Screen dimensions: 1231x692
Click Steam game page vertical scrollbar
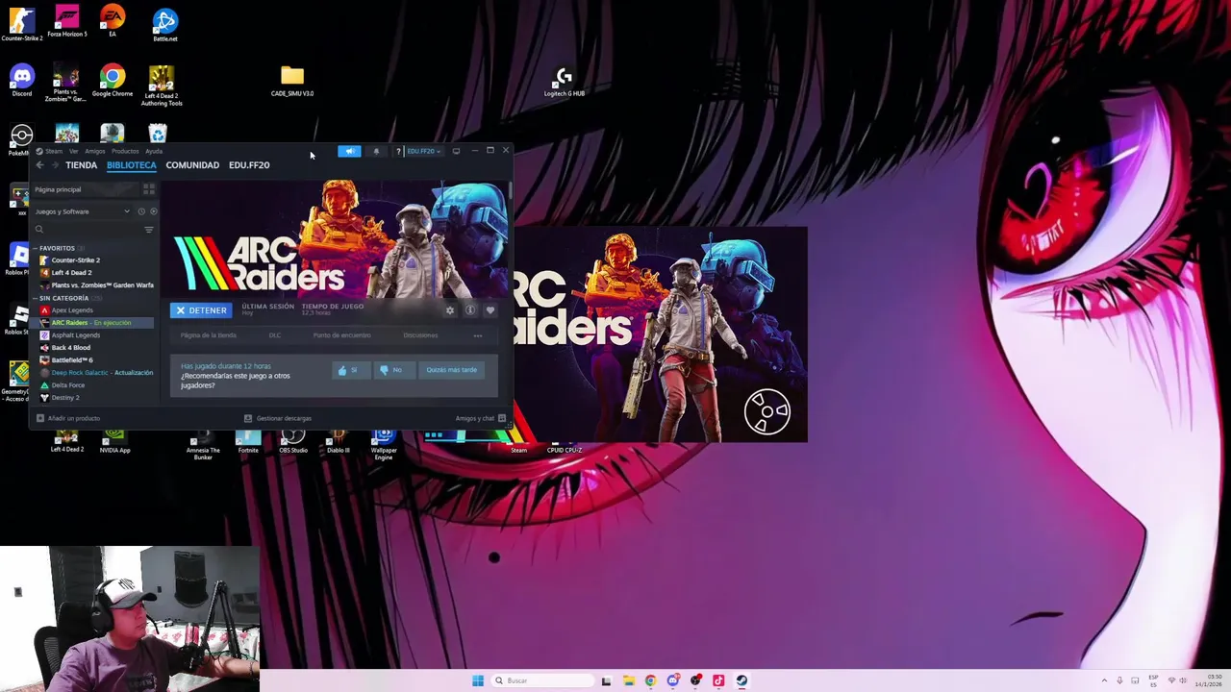pos(510,189)
